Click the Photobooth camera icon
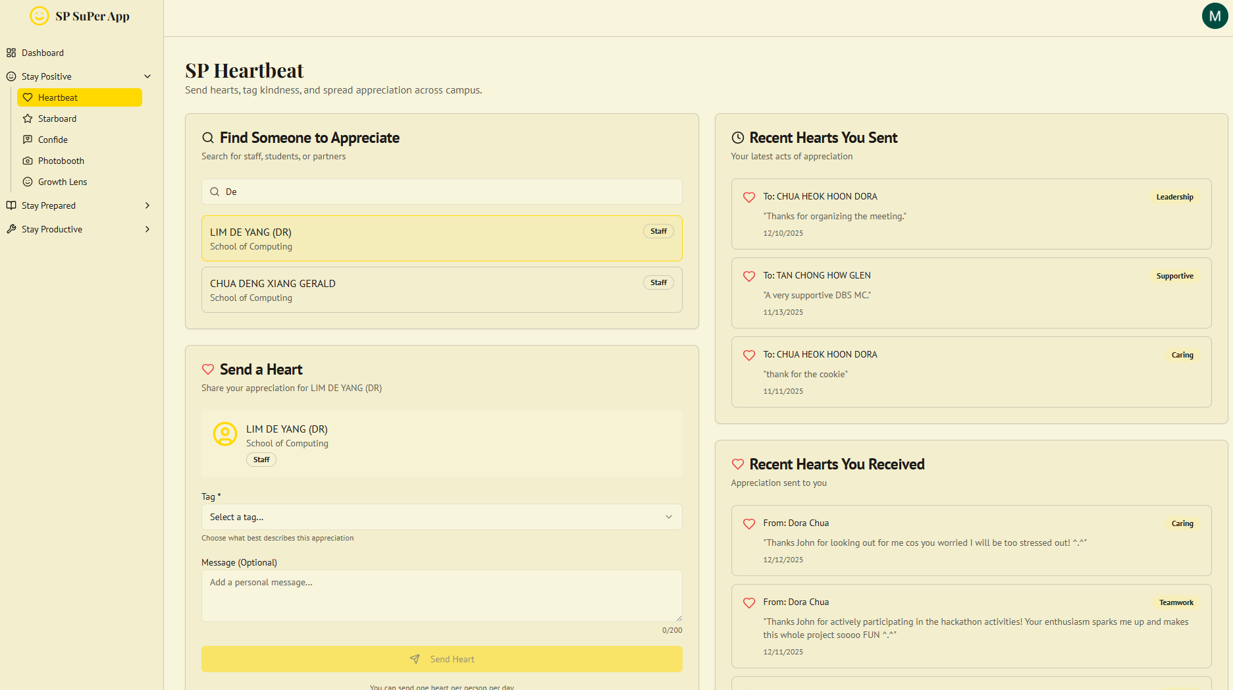 (x=28, y=161)
